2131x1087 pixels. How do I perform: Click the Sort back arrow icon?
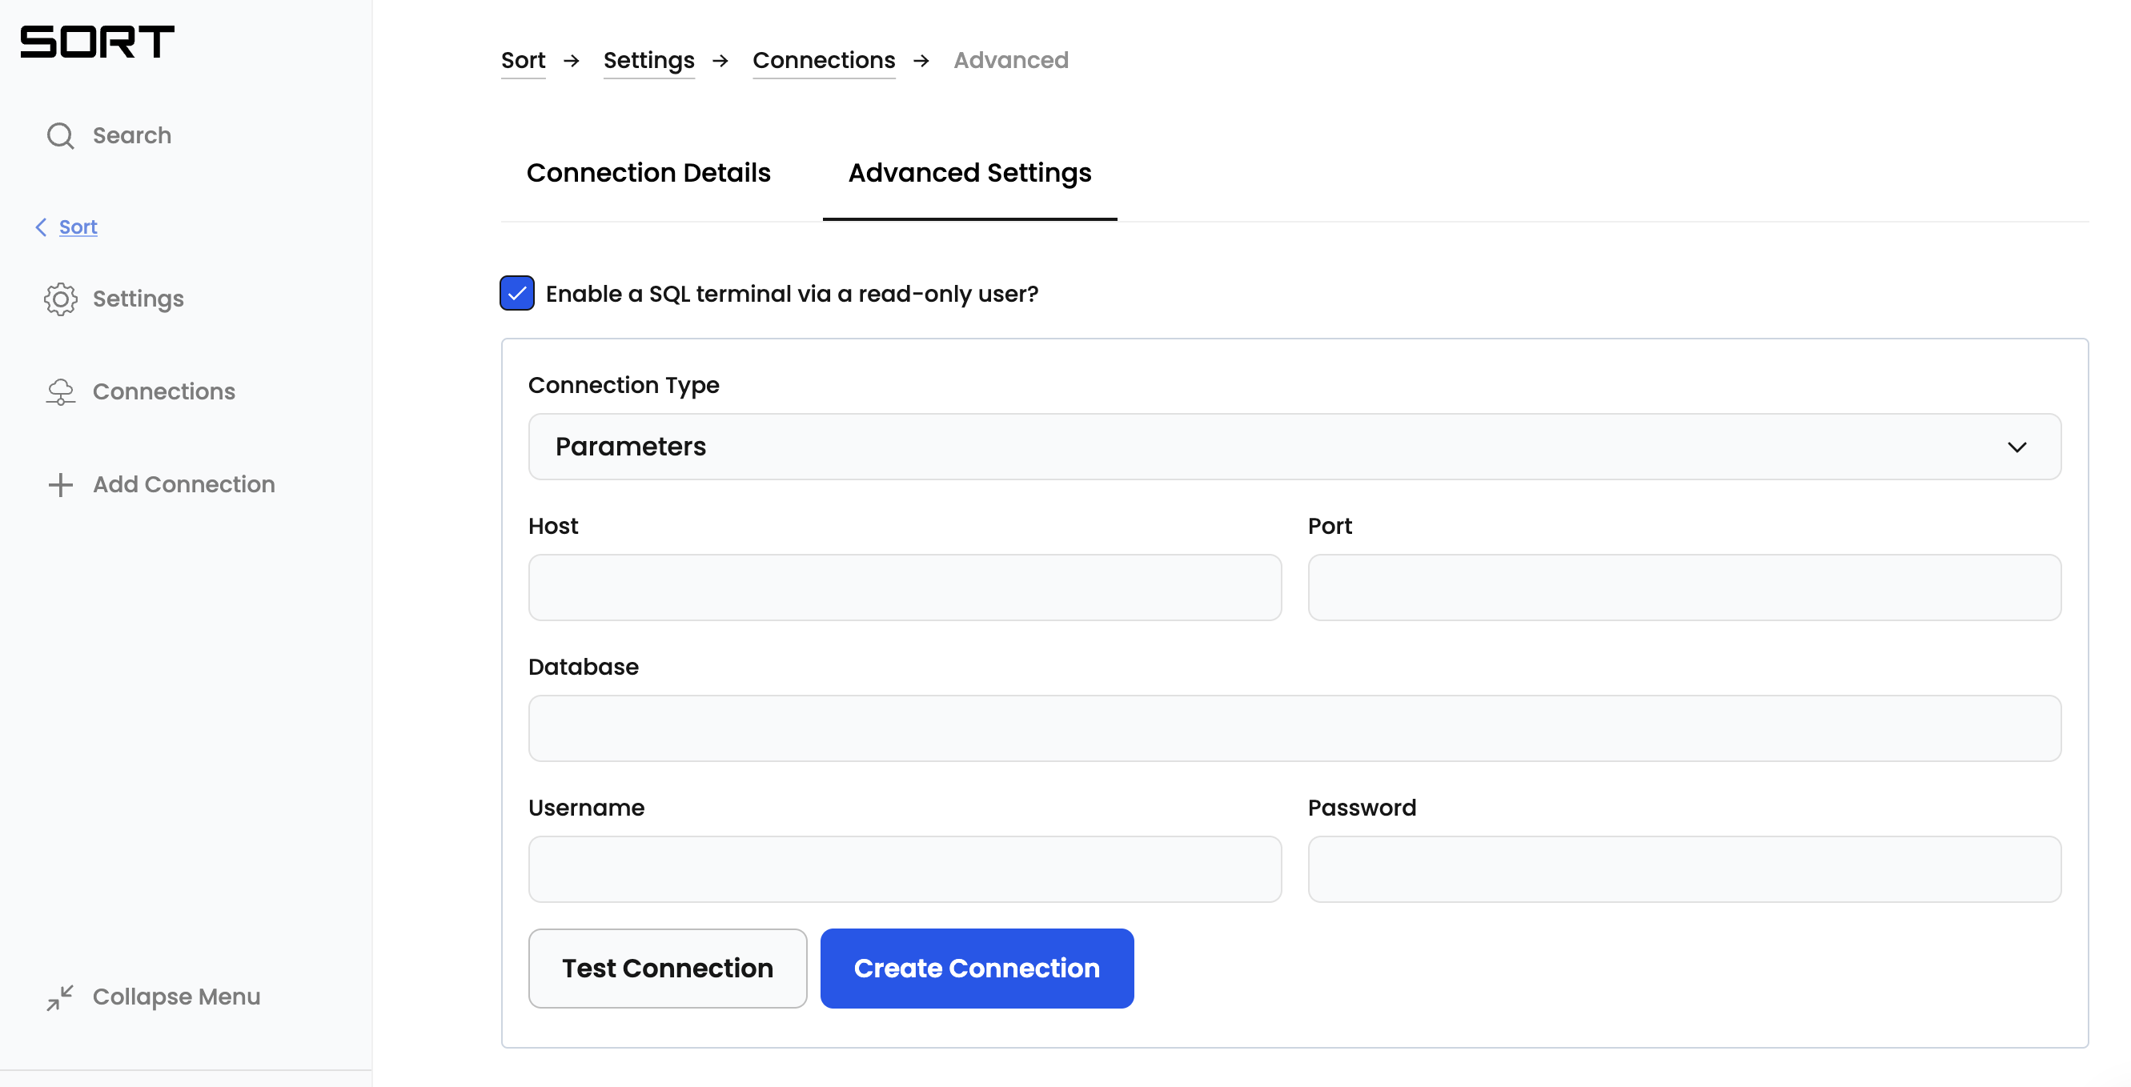click(x=40, y=227)
